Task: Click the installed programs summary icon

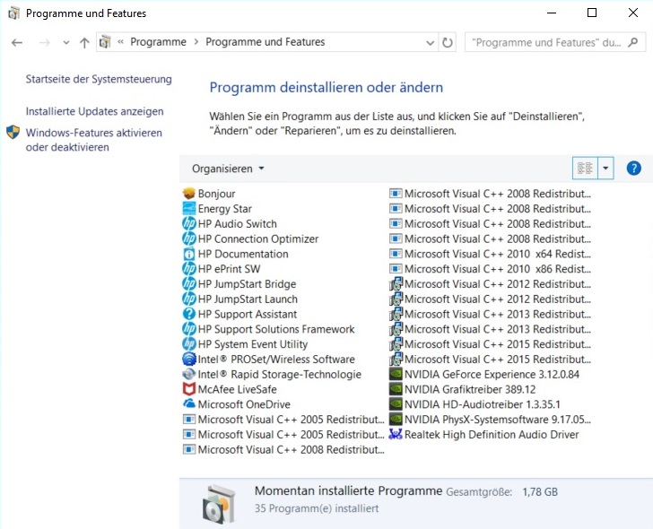Action: click(x=219, y=504)
